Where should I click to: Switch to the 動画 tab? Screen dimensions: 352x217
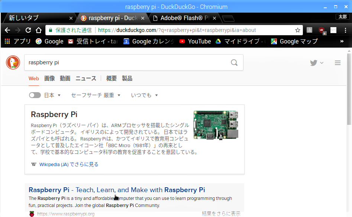coord(65,78)
